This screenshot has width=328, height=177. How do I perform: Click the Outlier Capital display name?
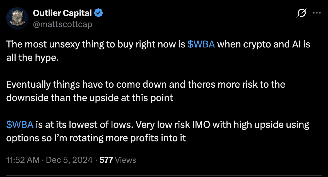tap(62, 13)
